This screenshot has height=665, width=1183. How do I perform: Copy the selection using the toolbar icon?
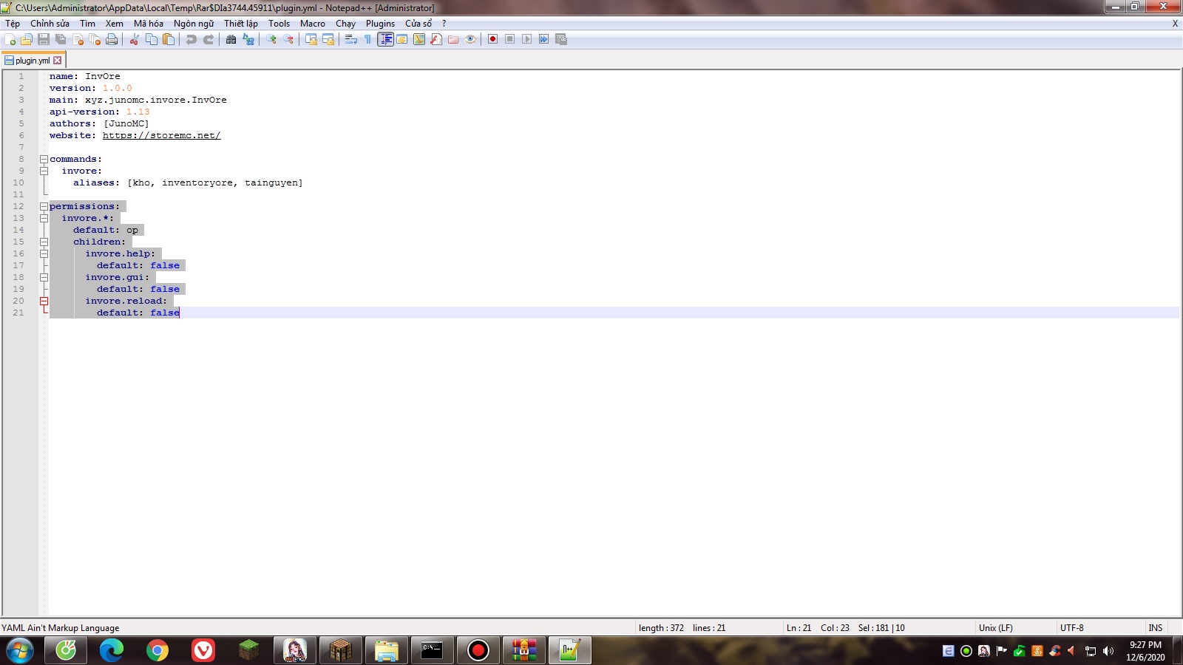[152, 39]
